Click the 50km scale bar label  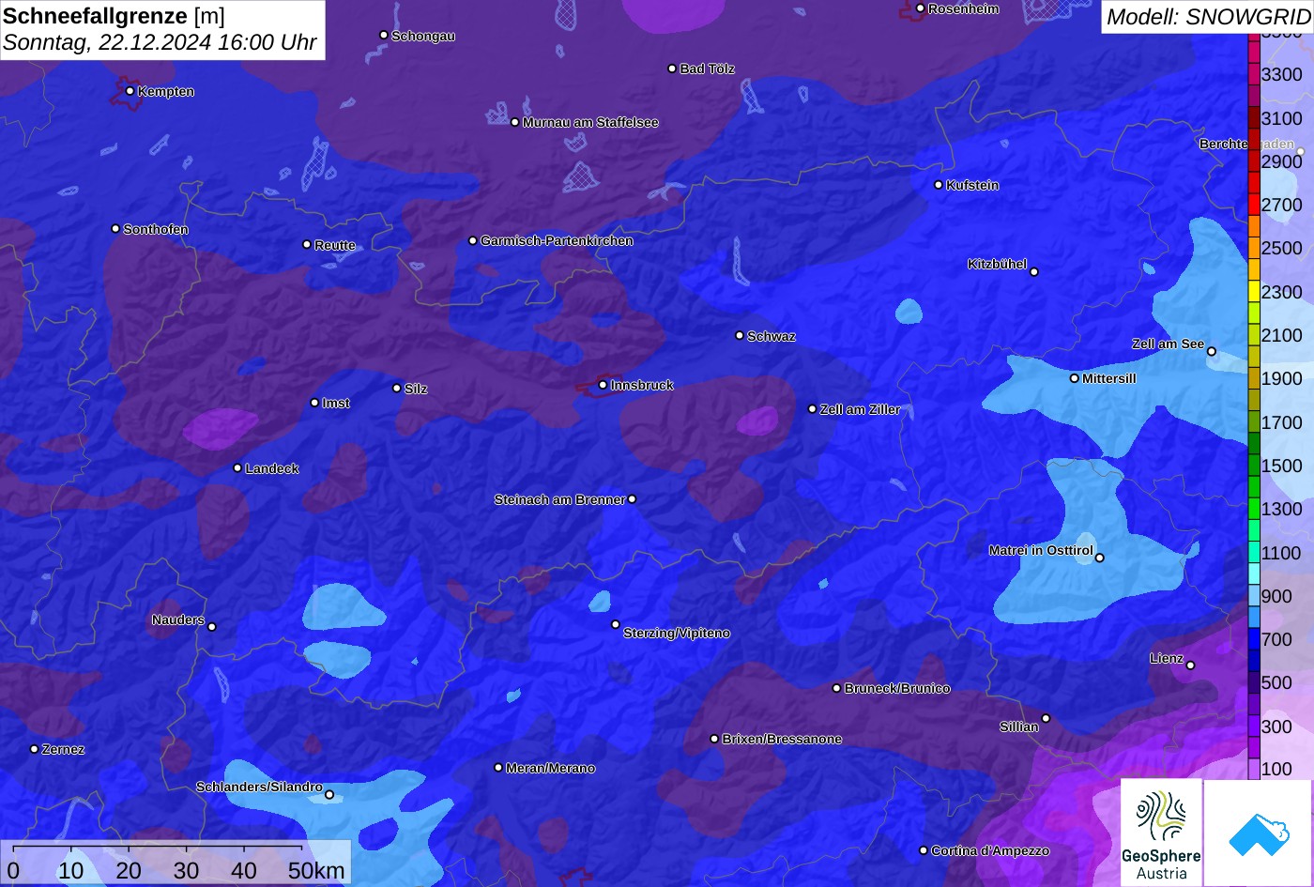coord(316,871)
